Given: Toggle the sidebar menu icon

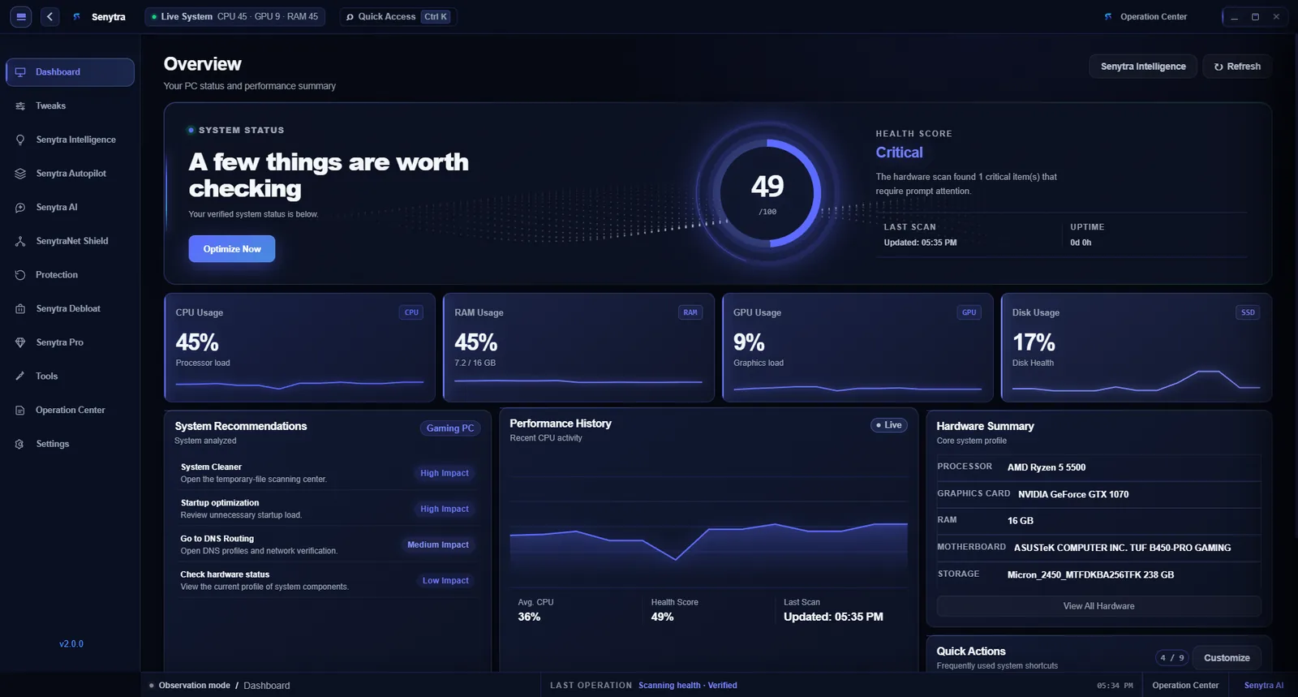Looking at the screenshot, I should [x=21, y=16].
